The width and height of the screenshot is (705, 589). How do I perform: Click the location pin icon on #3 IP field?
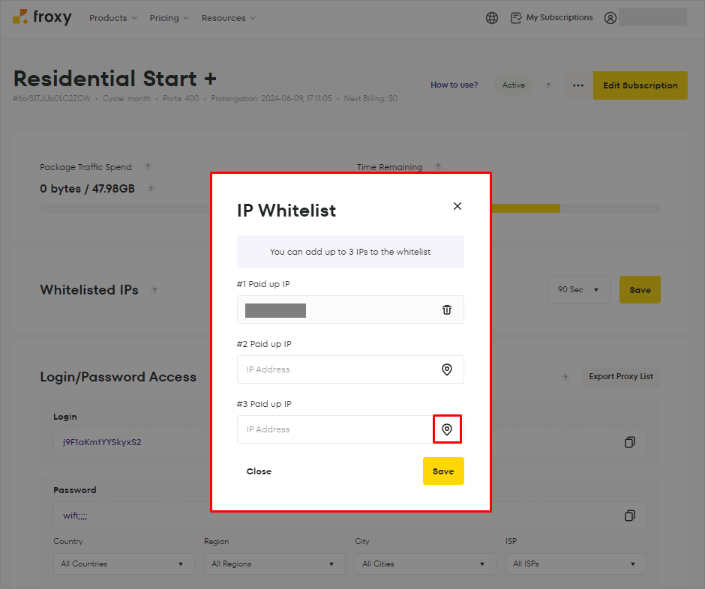coord(447,429)
